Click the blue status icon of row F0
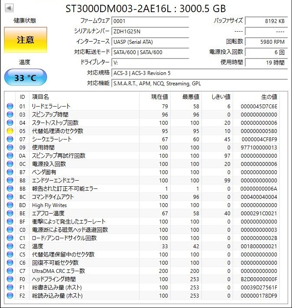 pyautogui.click(x=10, y=279)
